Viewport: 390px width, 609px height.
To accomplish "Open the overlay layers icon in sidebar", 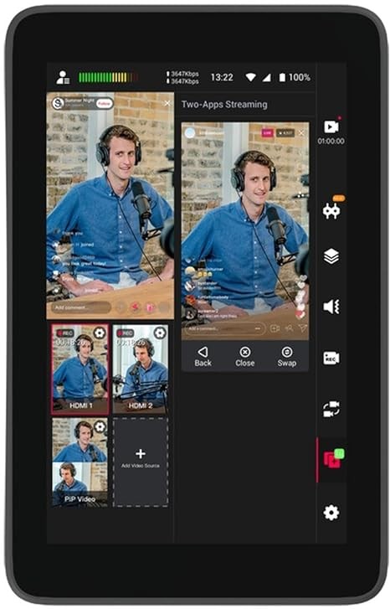I will point(331,256).
